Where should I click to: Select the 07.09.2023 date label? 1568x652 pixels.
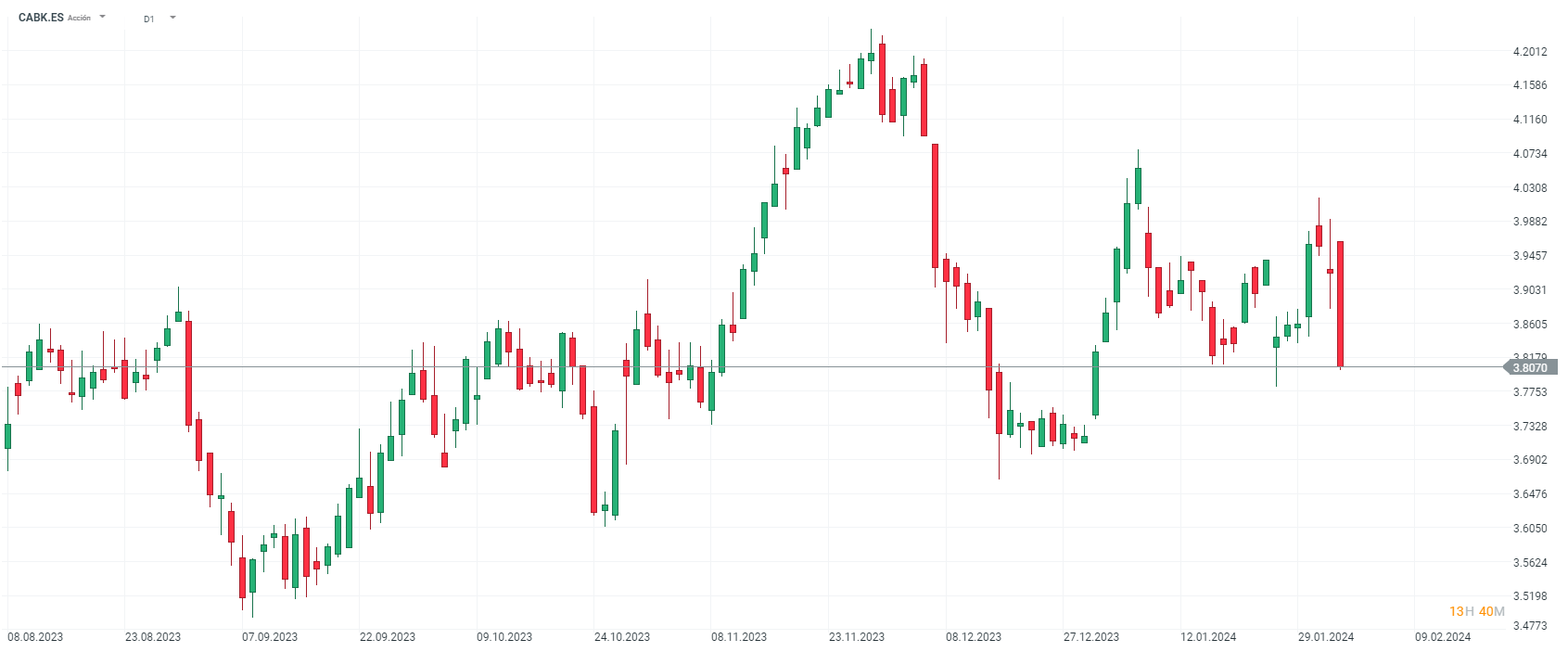pyautogui.click(x=270, y=637)
